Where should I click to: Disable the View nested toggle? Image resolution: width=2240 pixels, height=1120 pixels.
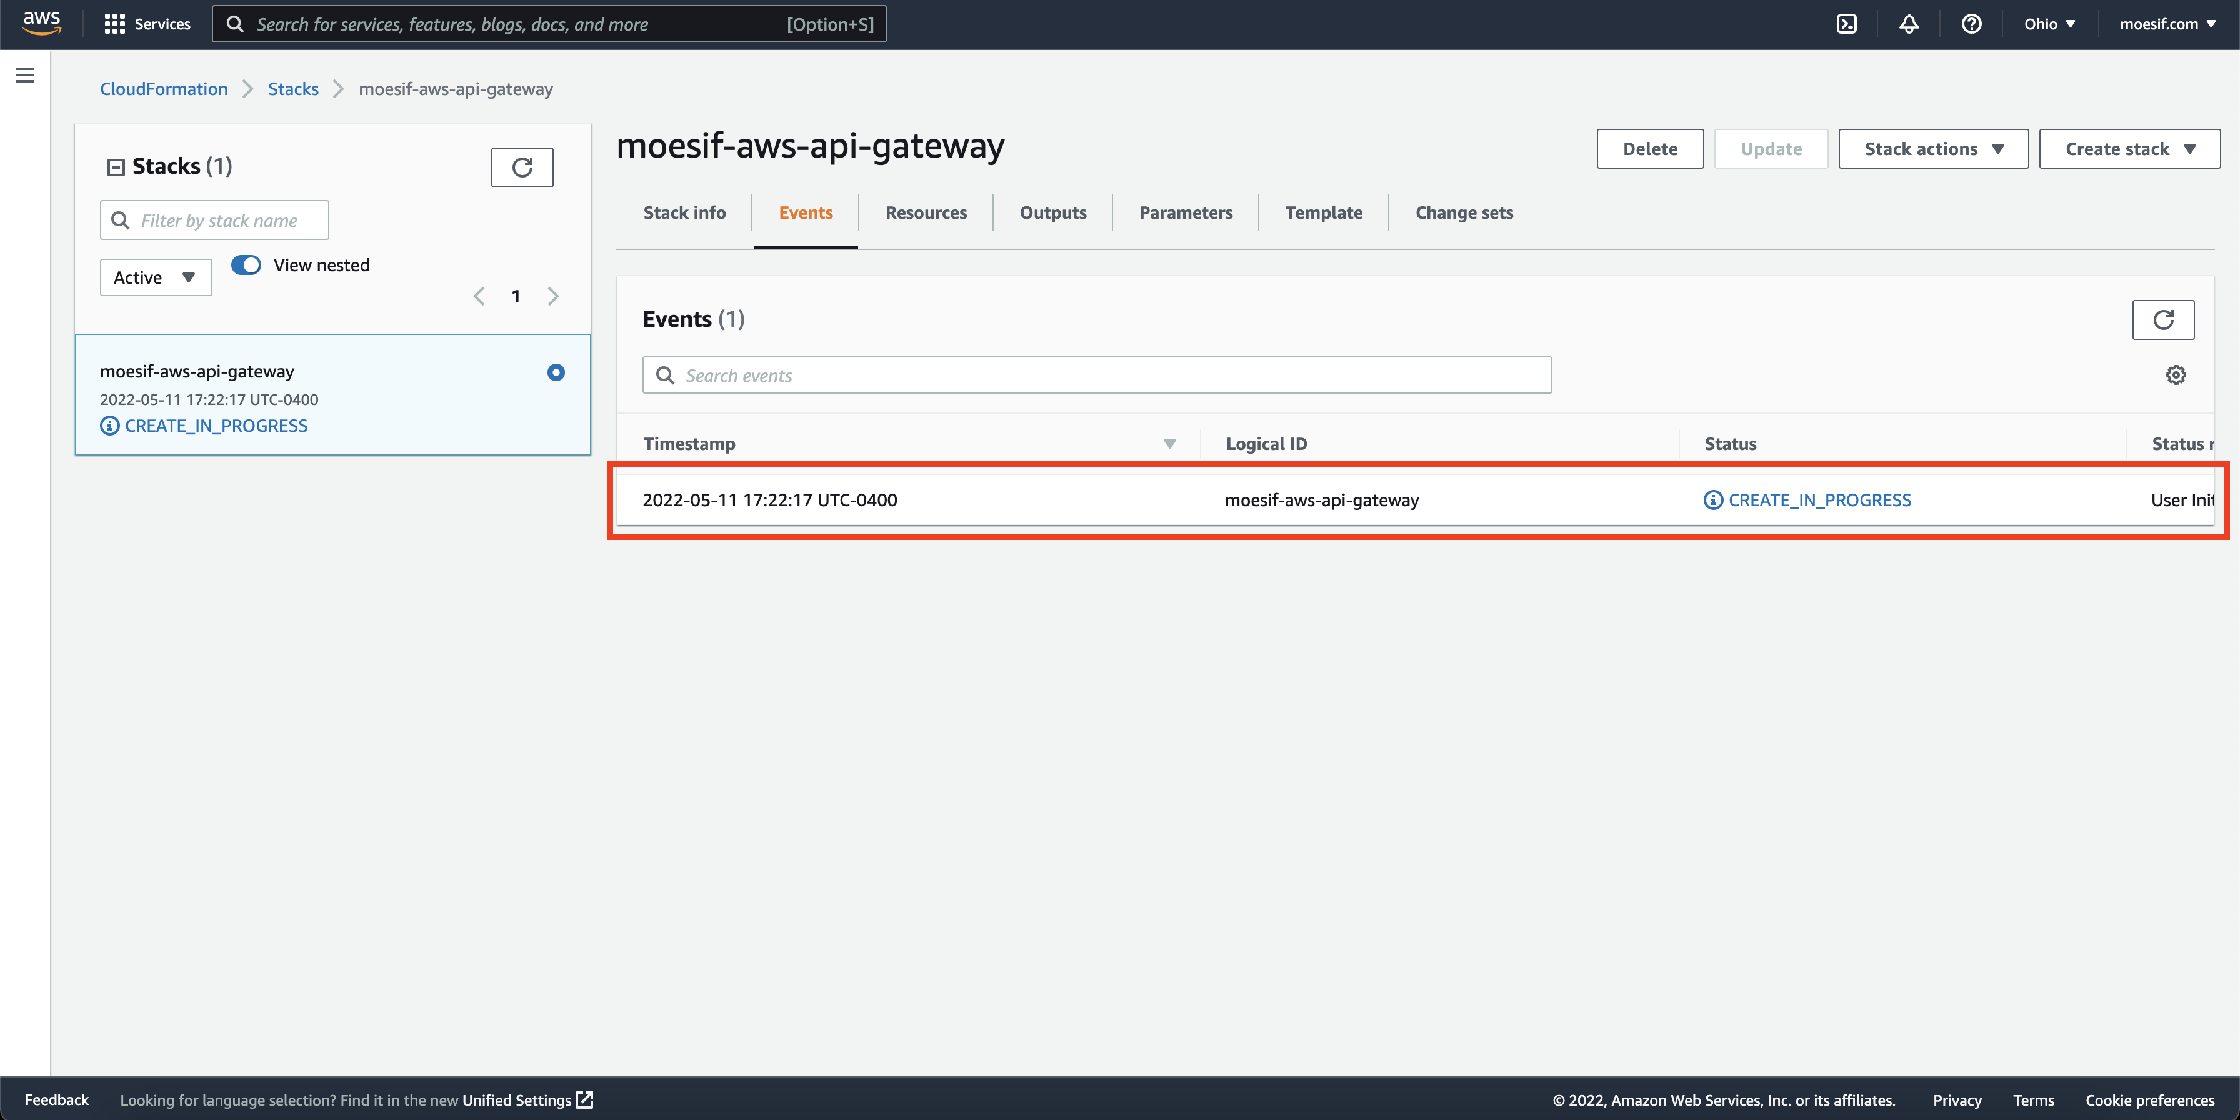pyautogui.click(x=246, y=265)
